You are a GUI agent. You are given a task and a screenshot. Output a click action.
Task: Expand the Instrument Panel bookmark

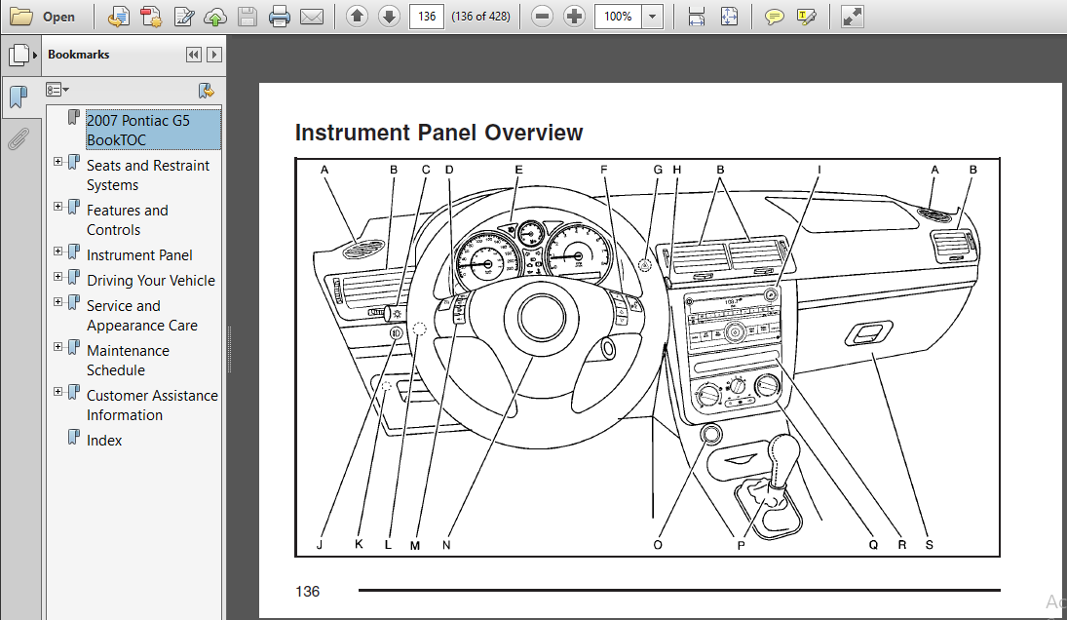click(x=57, y=252)
